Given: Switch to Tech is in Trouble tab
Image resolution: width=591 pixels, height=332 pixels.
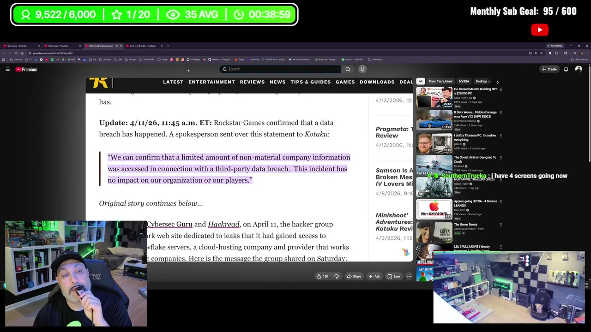Looking at the screenshot, I should coord(143,46).
